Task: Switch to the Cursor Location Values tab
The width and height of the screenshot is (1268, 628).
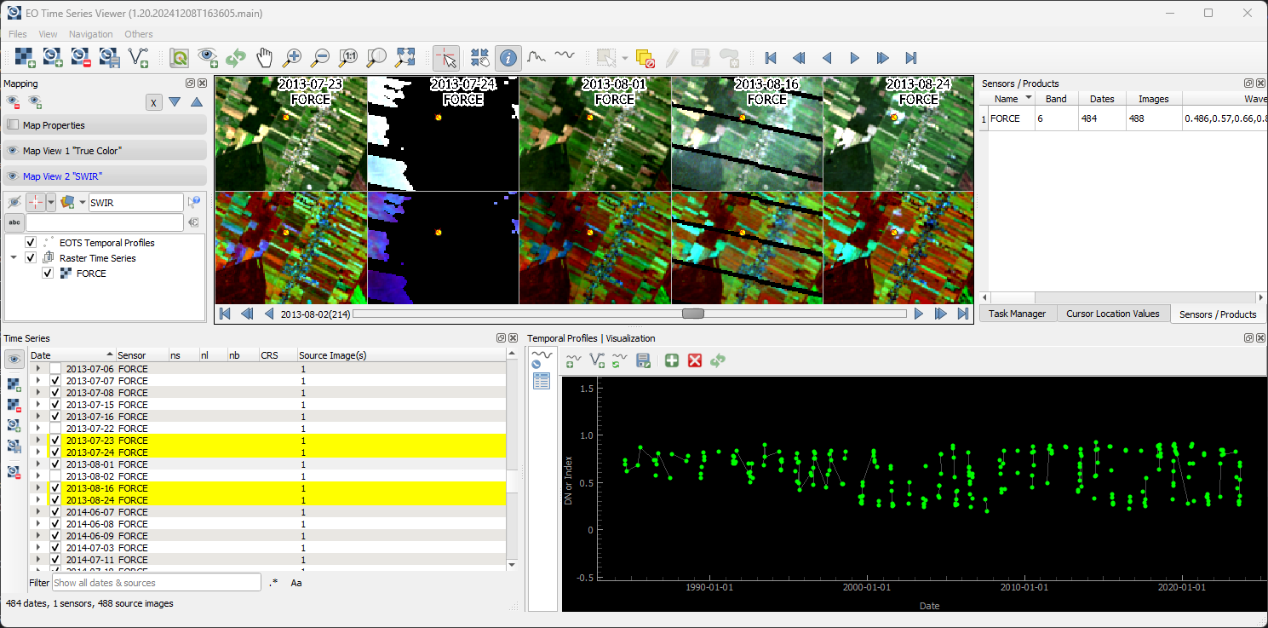Action: coord(1113,314)
